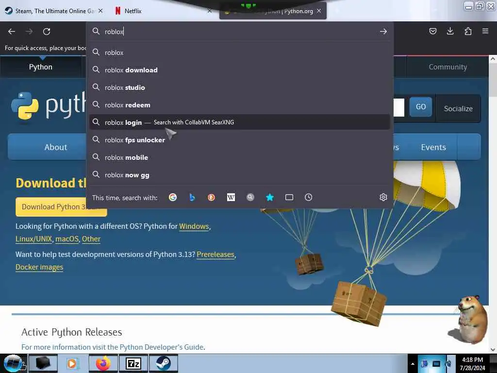Follow the macOS download link
497x373 pixels.
tap(67, 239)
